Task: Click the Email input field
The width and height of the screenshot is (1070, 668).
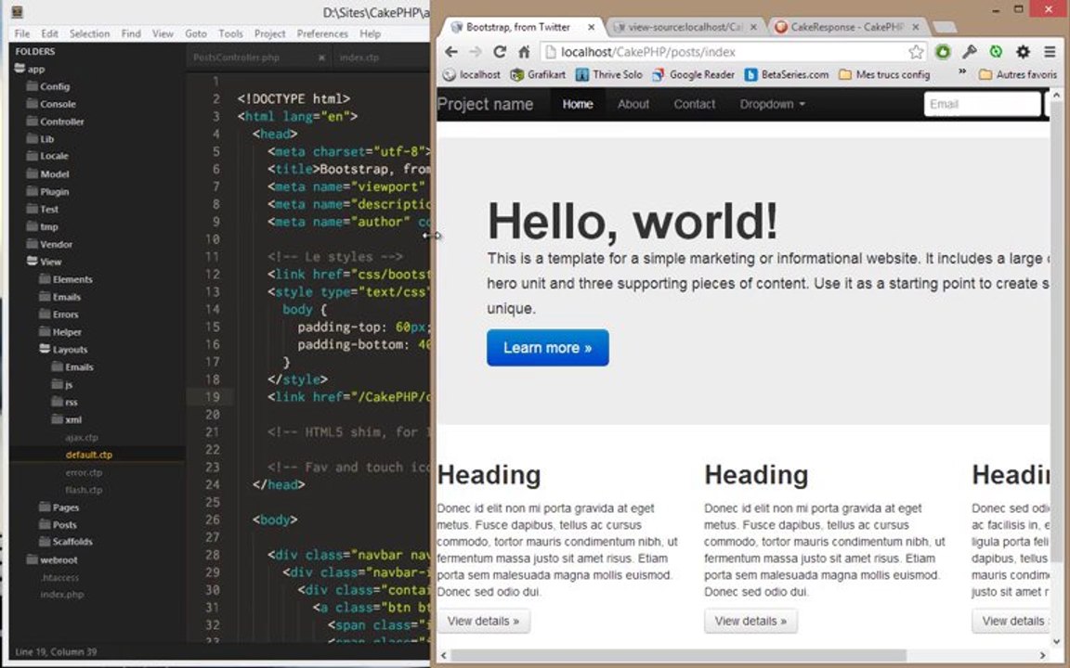Action: (982, 104)
